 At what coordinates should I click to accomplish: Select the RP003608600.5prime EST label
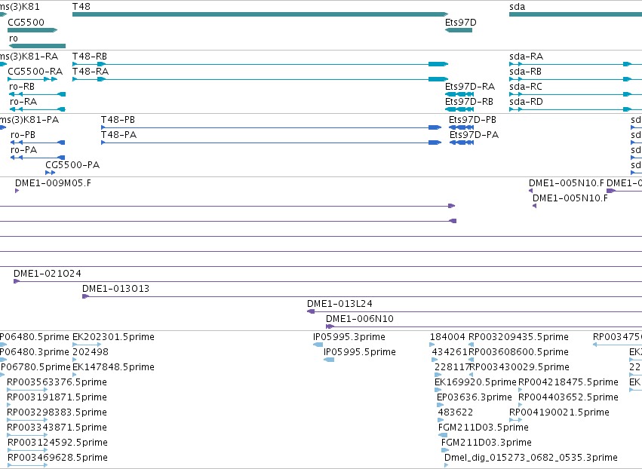[518, 352]
